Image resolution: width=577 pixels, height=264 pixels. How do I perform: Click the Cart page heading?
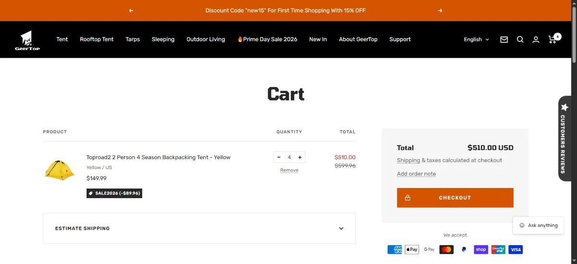(x=286, y=94)
